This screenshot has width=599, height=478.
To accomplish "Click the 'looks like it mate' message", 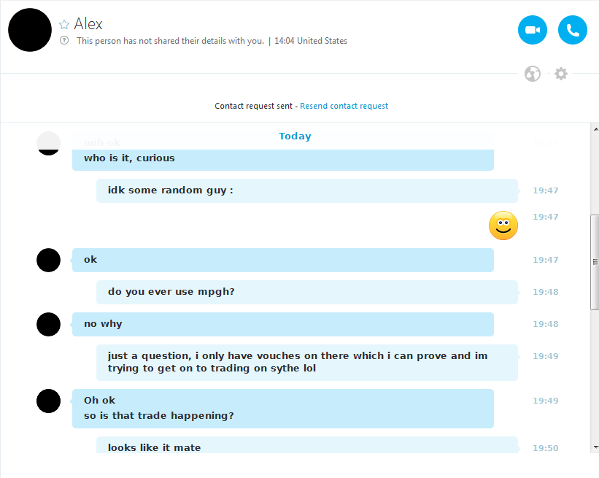I will (x=154, y=447).
